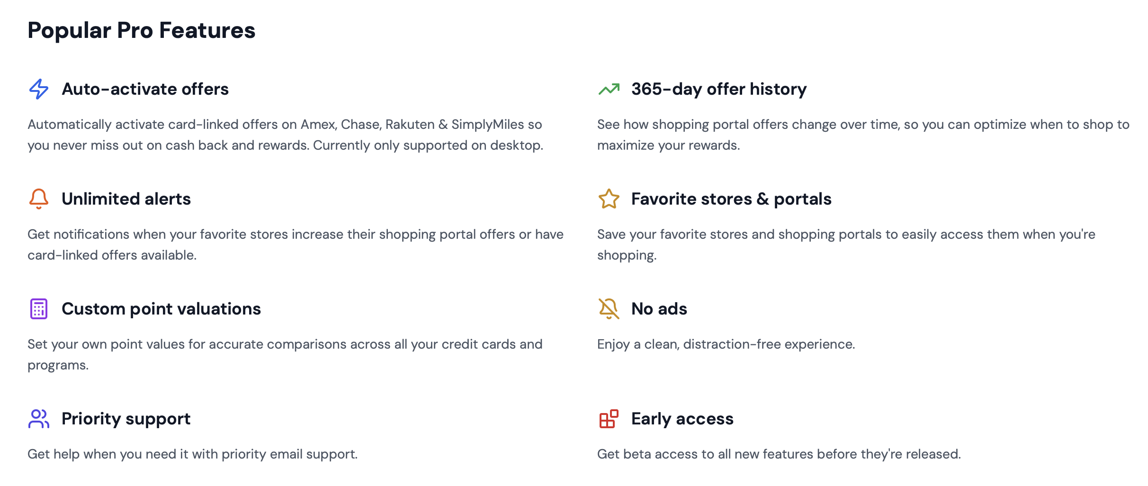
Task: Click the Priority support heading
Action: [x=126, y=419]
